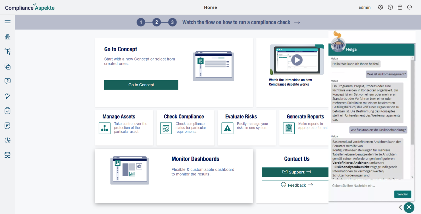Toggle the sidebar with the hamburger menu
Viewport: 421px width, 214px height.
click(7, 22)
